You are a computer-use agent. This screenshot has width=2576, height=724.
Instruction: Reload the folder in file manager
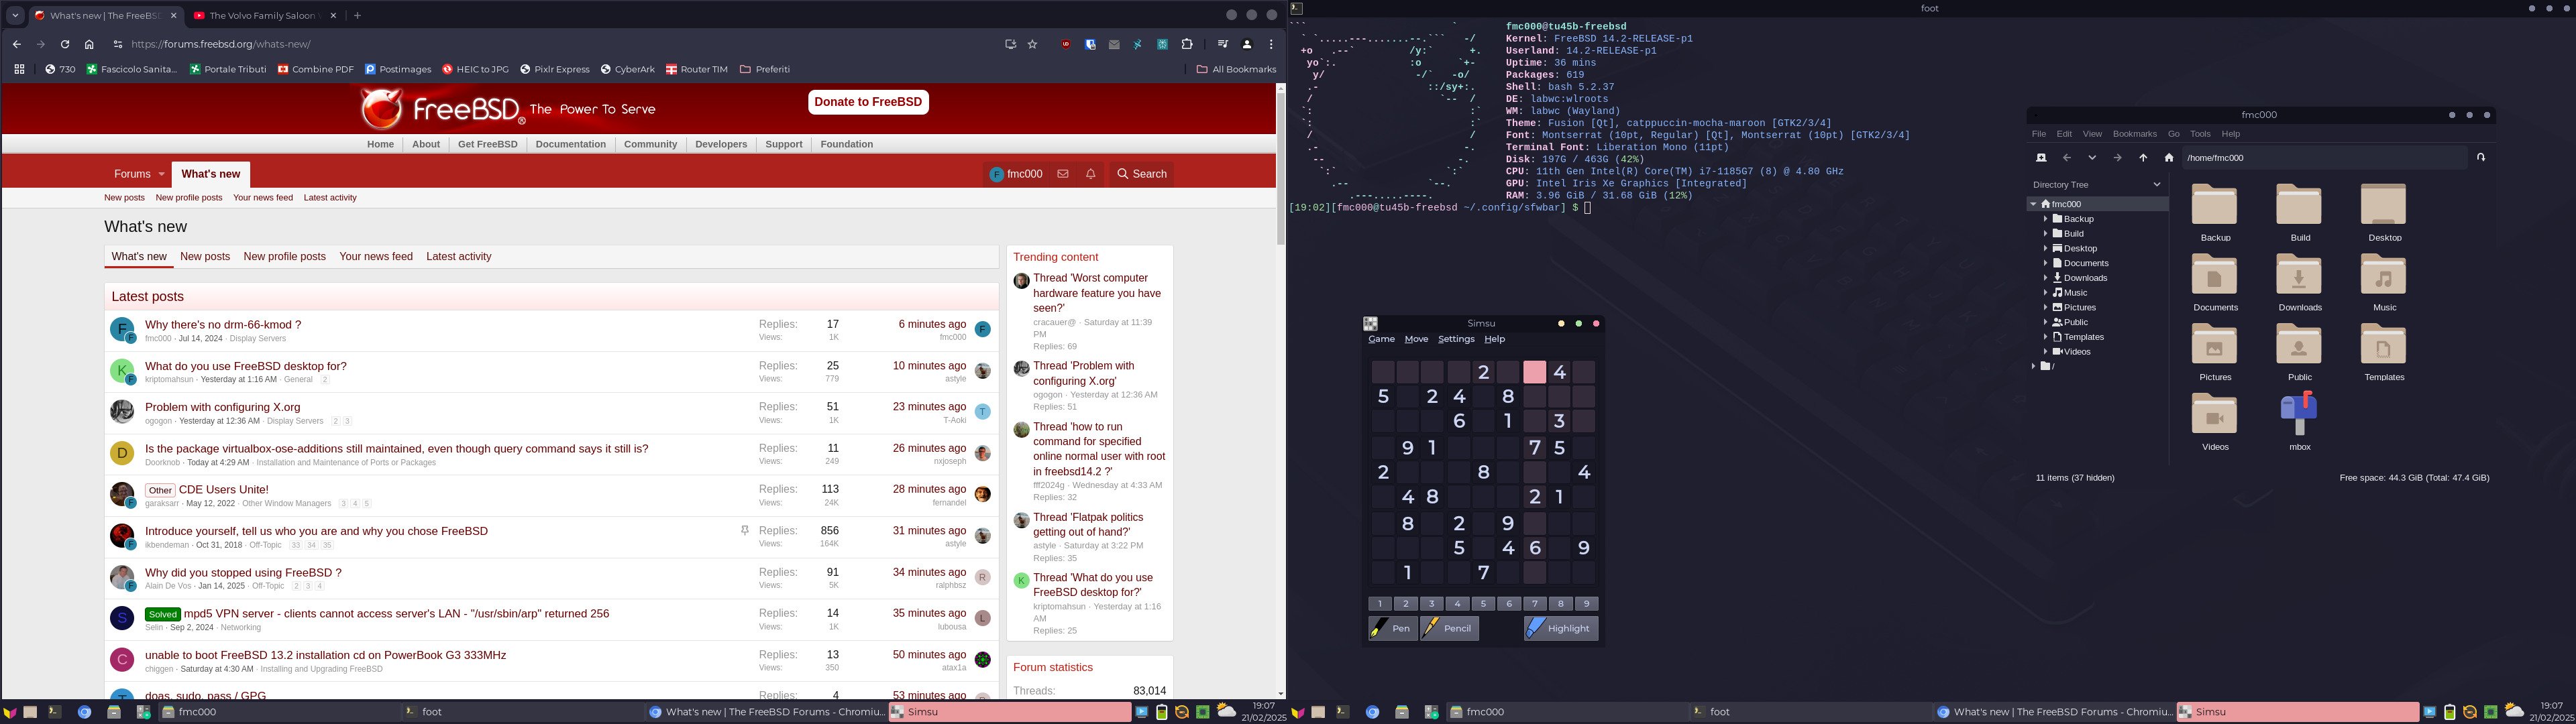pyautogui.click(x=2480, y=157)
